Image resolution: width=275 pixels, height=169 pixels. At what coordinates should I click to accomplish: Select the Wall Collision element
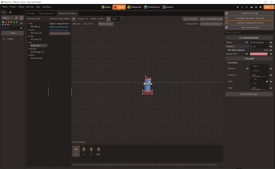[x=60, y=27]
